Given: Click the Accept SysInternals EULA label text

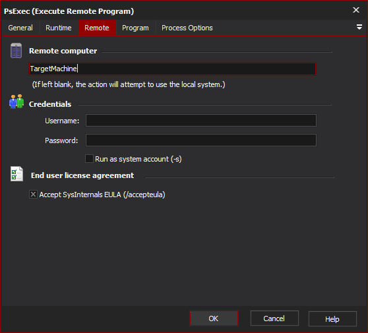Looking at the screenshot, I should (x=102, y=195).
